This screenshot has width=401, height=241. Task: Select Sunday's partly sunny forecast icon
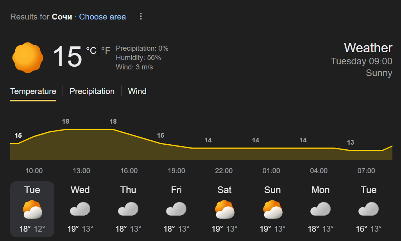273,209
